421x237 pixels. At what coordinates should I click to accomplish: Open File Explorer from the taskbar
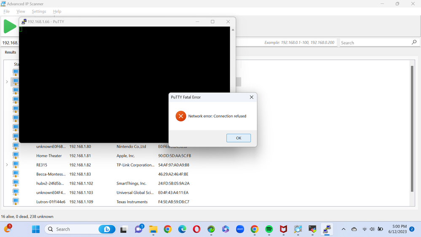153,229
